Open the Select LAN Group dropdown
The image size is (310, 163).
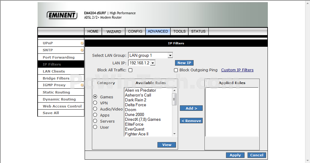click(151, 55)
